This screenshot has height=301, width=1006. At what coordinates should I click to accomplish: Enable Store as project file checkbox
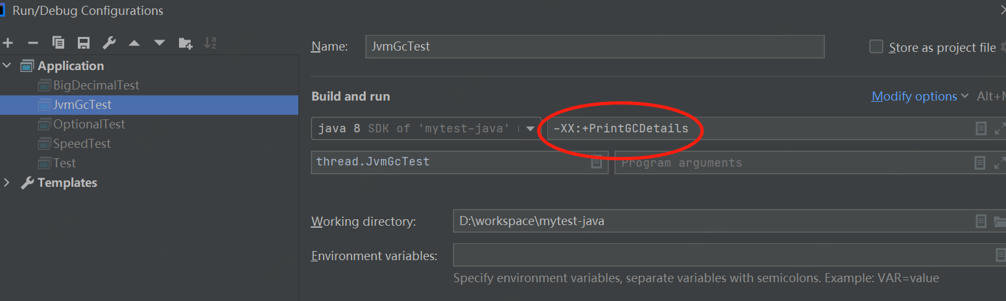[876, 47]
